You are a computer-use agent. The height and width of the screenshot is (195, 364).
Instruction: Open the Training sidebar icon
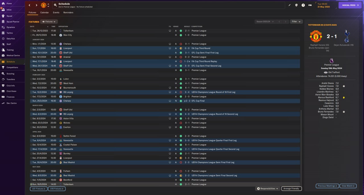(3, 50)
